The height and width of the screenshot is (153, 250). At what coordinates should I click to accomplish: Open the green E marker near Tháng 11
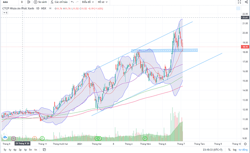point(42,139)
